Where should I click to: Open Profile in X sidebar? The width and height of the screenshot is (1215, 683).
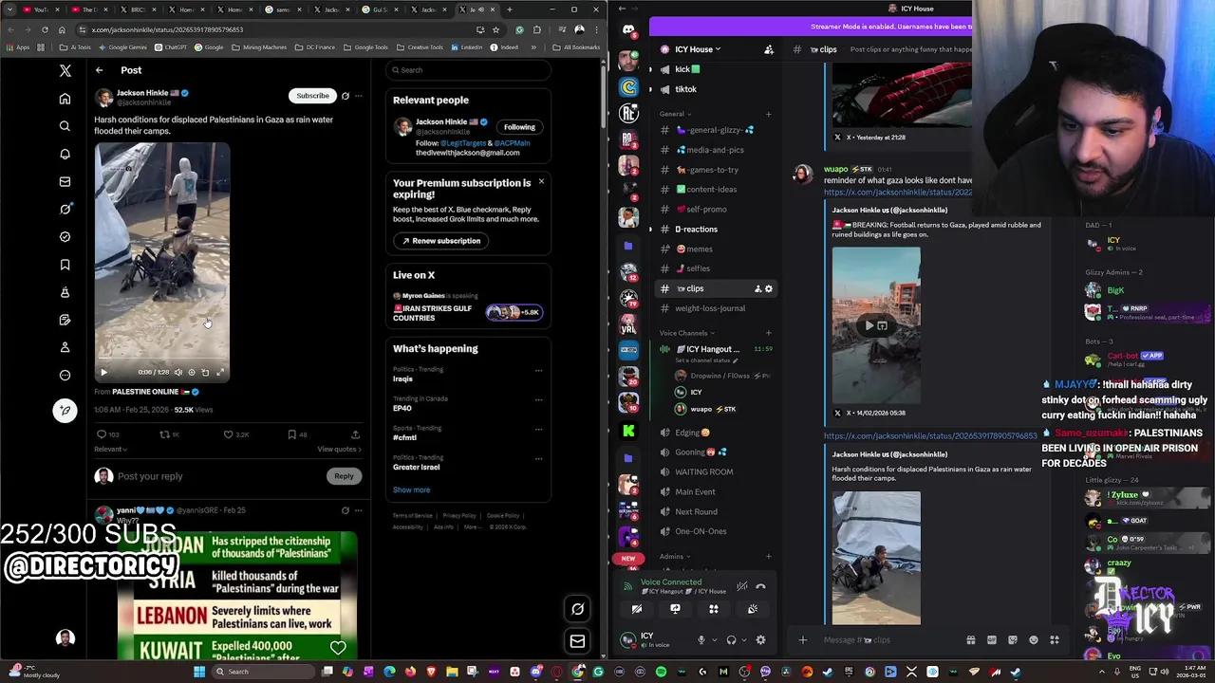(65, 347)
